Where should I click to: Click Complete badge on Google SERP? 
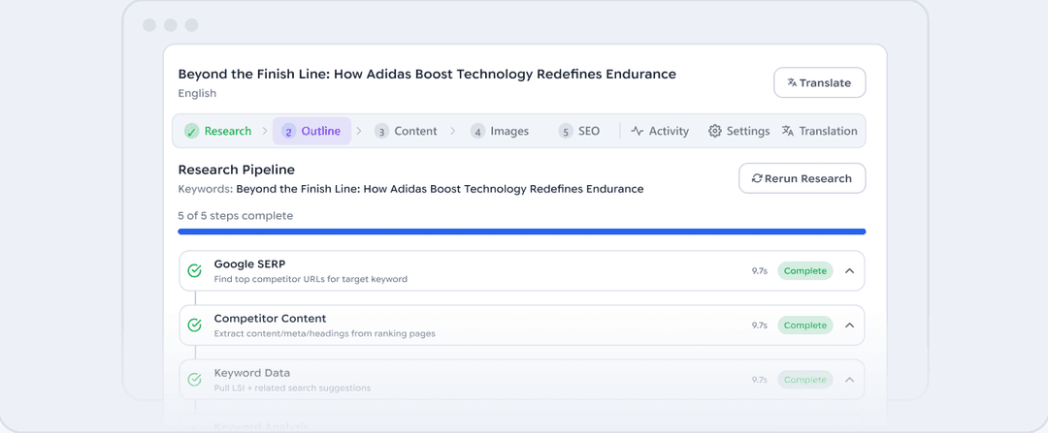click(x=804, y=271)
